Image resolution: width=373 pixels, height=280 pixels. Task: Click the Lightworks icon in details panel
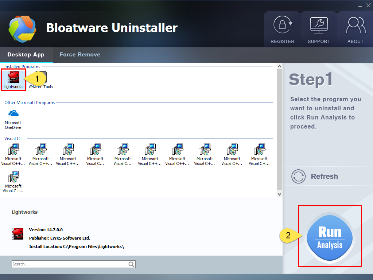(18, 234)
